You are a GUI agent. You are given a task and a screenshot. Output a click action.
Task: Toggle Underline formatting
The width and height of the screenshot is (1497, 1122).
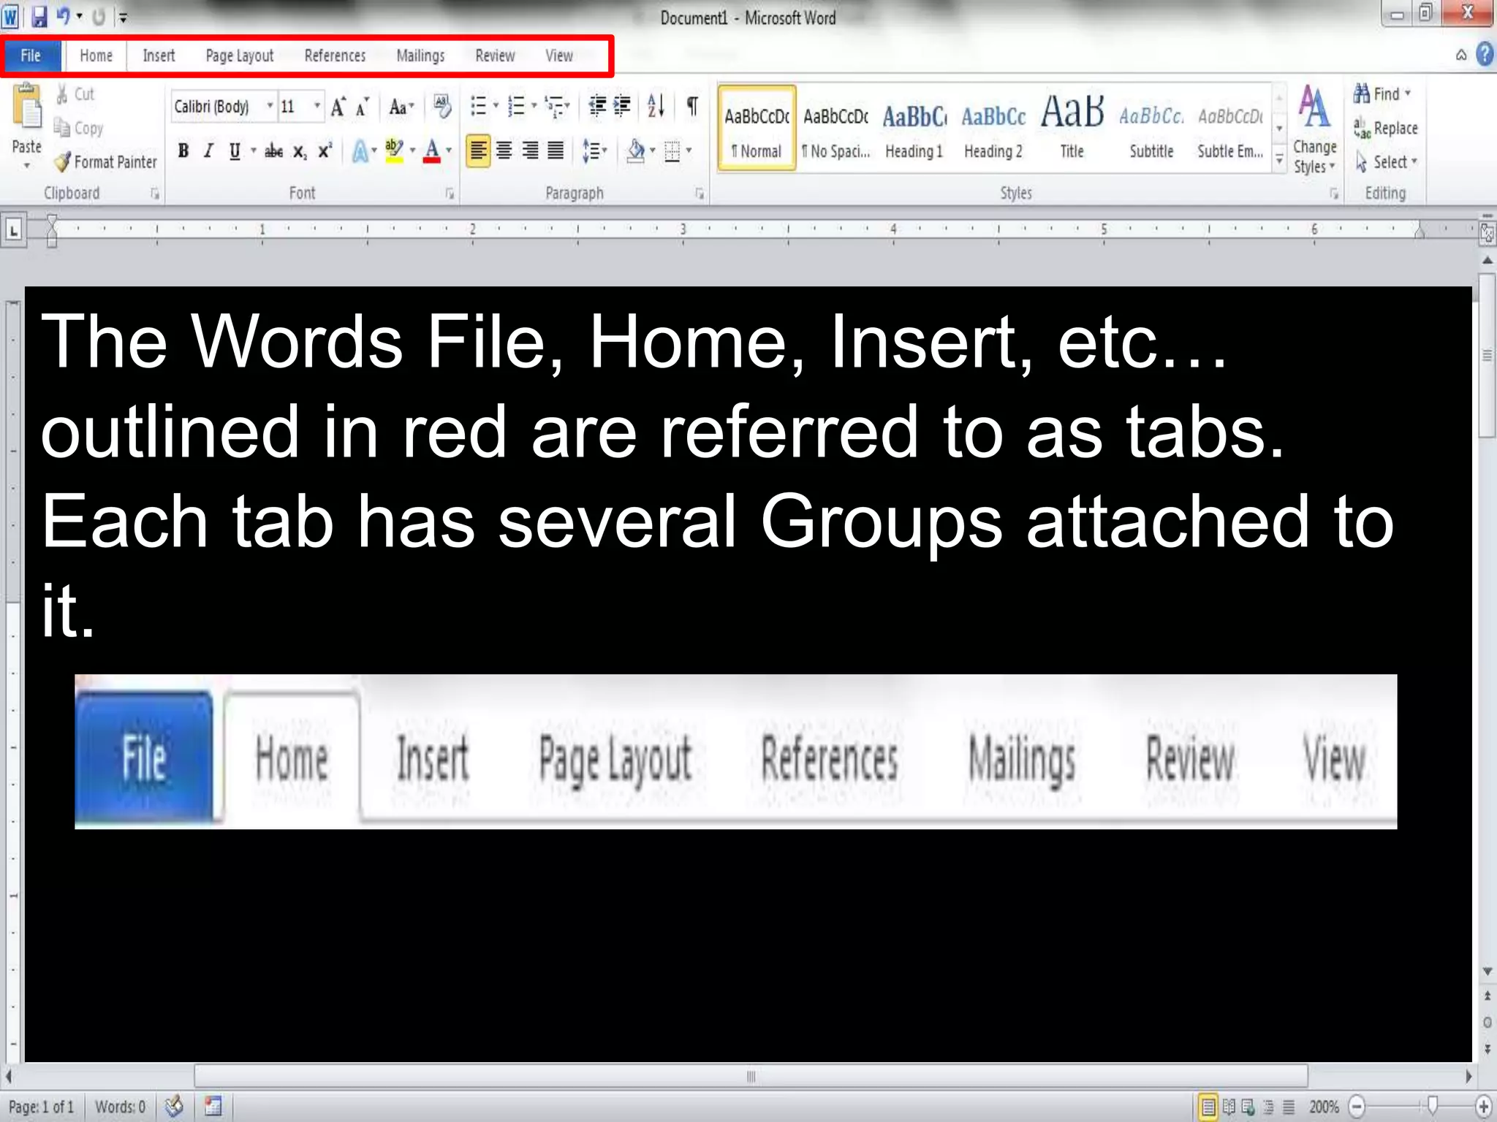tap(234, 151)
